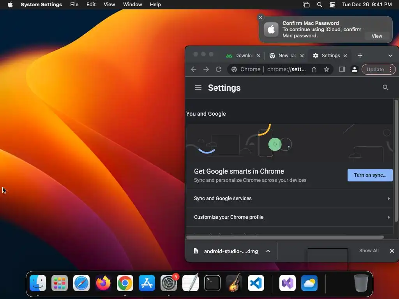Click the Chrome site info chip
The image size is (399, 299).
pos(246,69)
